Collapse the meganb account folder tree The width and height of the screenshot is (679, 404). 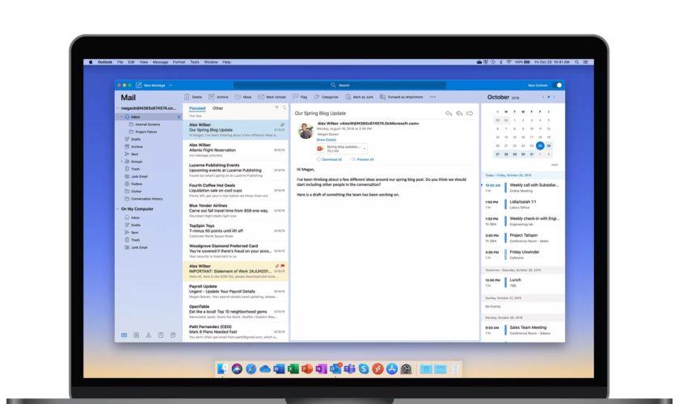(117, 108)
